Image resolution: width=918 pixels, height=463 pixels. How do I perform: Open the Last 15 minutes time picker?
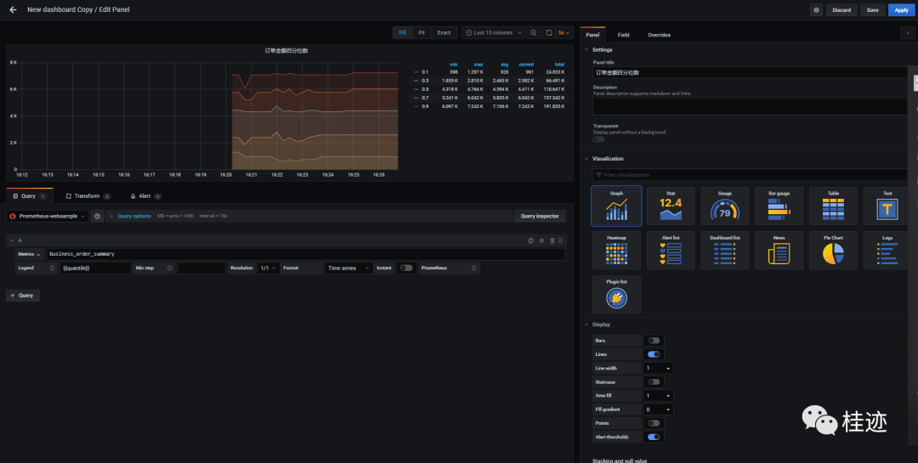coord(493,33)
